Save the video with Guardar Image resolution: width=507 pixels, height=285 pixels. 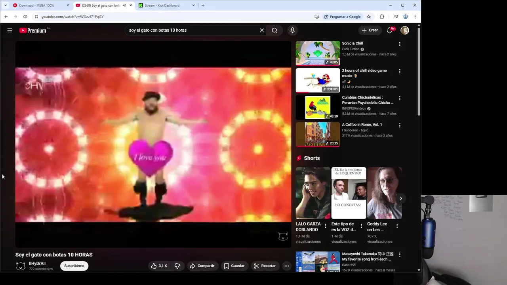(x=234, y=266)
